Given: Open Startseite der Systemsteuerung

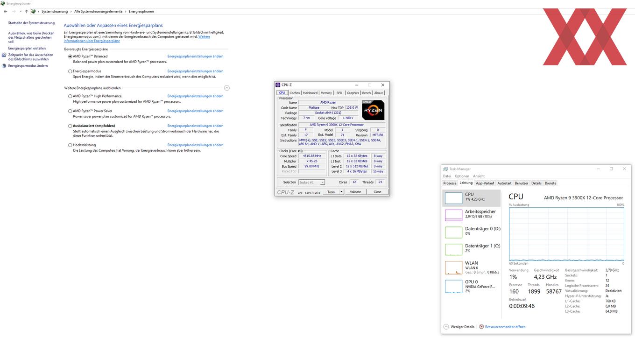Looking at the screenshot, I should coord(31,23).
